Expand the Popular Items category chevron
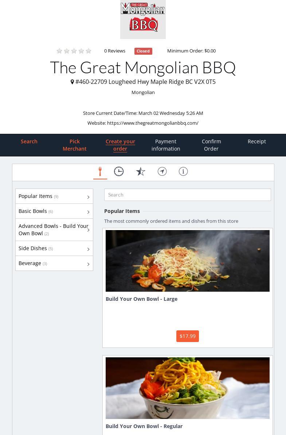The image size is (286, 435). pos(88,197)
